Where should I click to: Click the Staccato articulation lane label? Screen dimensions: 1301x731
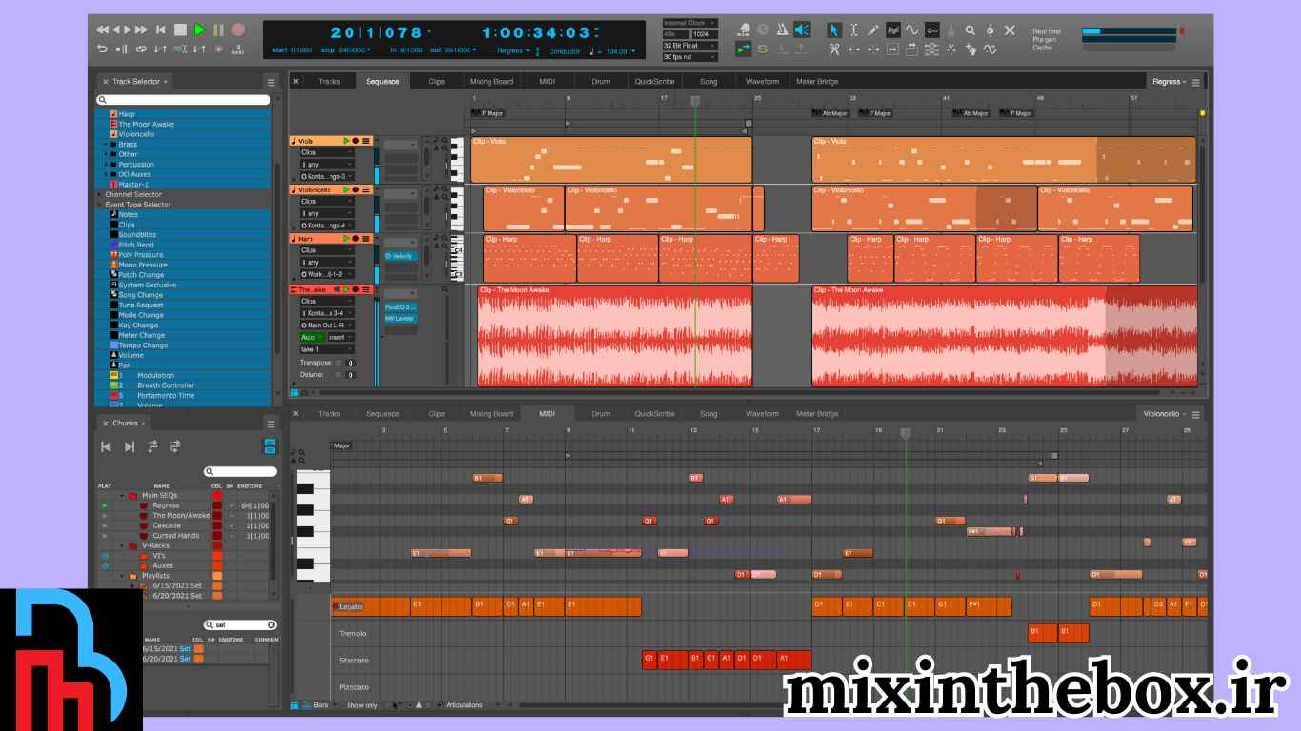click(x=353, y=661)
